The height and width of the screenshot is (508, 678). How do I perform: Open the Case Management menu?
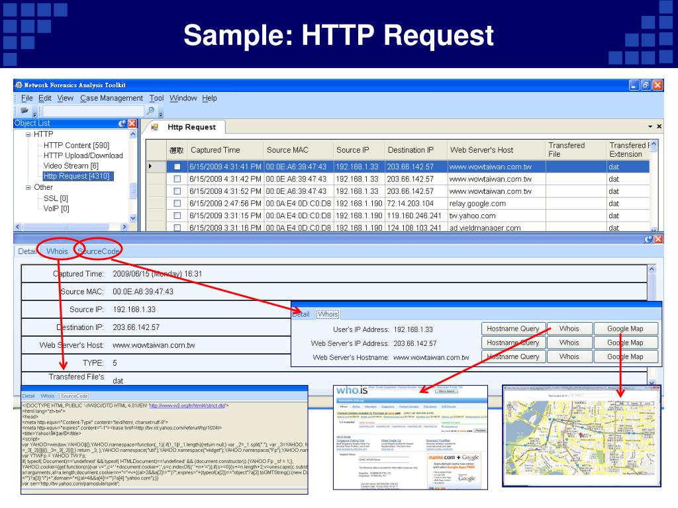click(111, 98)
